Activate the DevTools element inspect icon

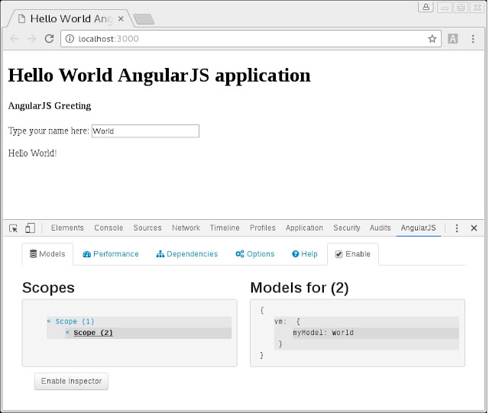point(14,228)
